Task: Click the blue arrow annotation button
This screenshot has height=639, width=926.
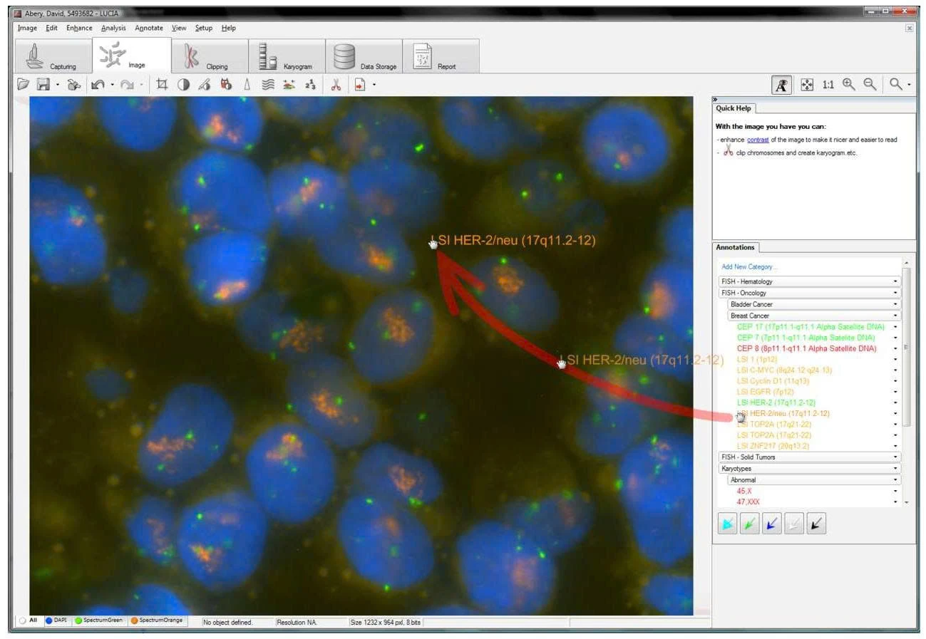Action: [x=771, y=524]
